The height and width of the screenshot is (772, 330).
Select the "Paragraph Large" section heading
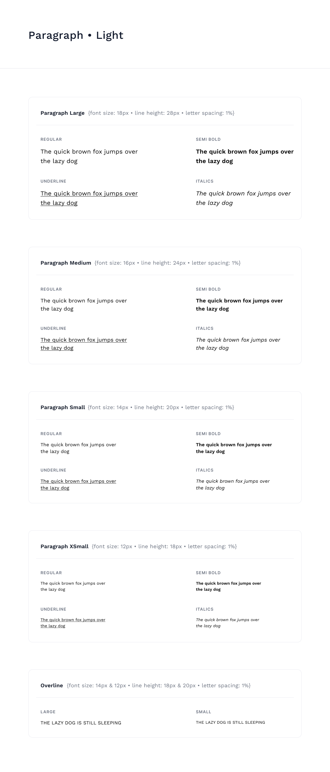[62, 113]
